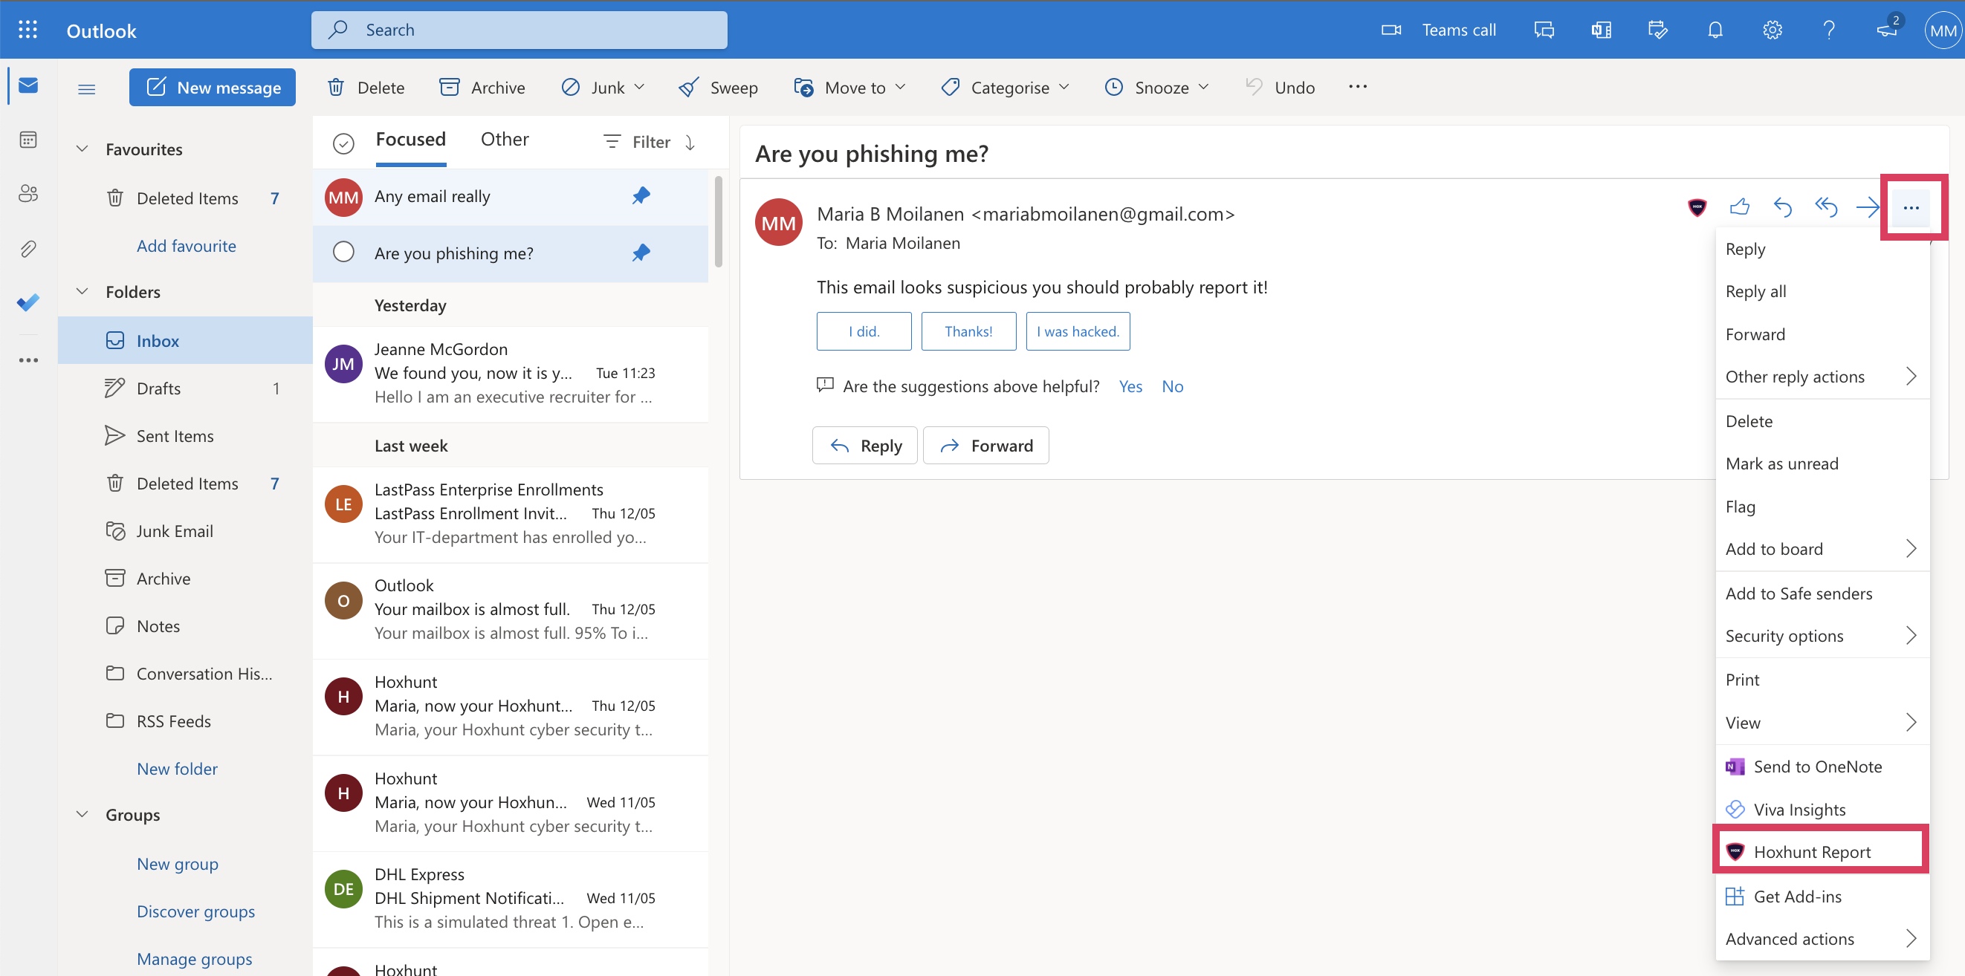The width and height of the screenshot is (1965, 976).
Task: Open the Discover groups link
Action: (x=195, y=911)
